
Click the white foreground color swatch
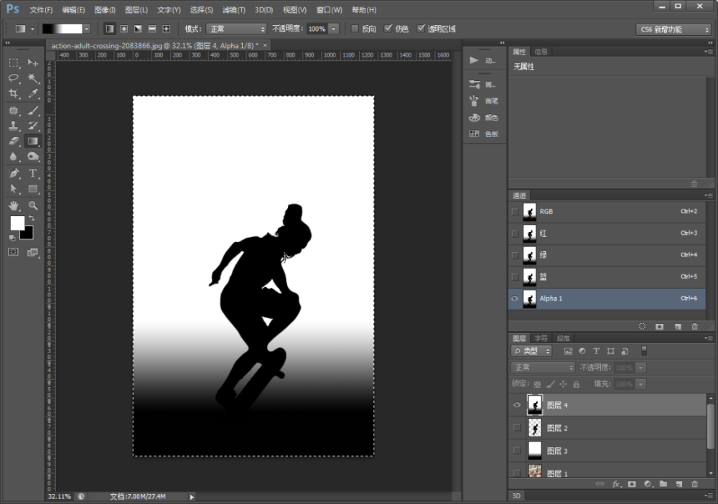pyautogui.click(x=17, y=223)
